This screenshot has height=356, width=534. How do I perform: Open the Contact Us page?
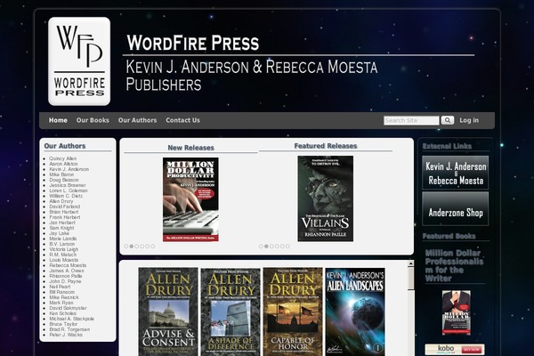(182, 120)
